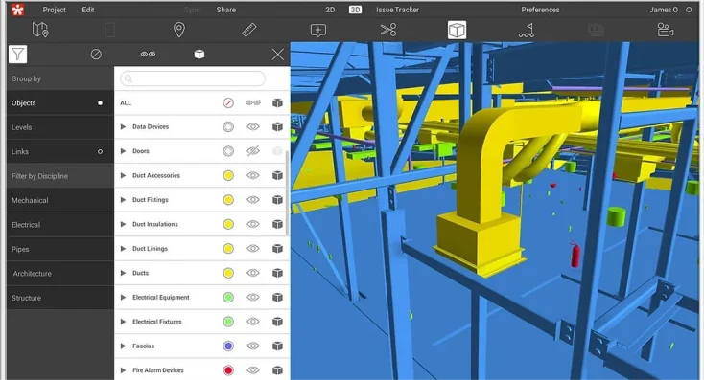
Task: Toggle visibility eye for Data Devices
Action: point(253,126)
